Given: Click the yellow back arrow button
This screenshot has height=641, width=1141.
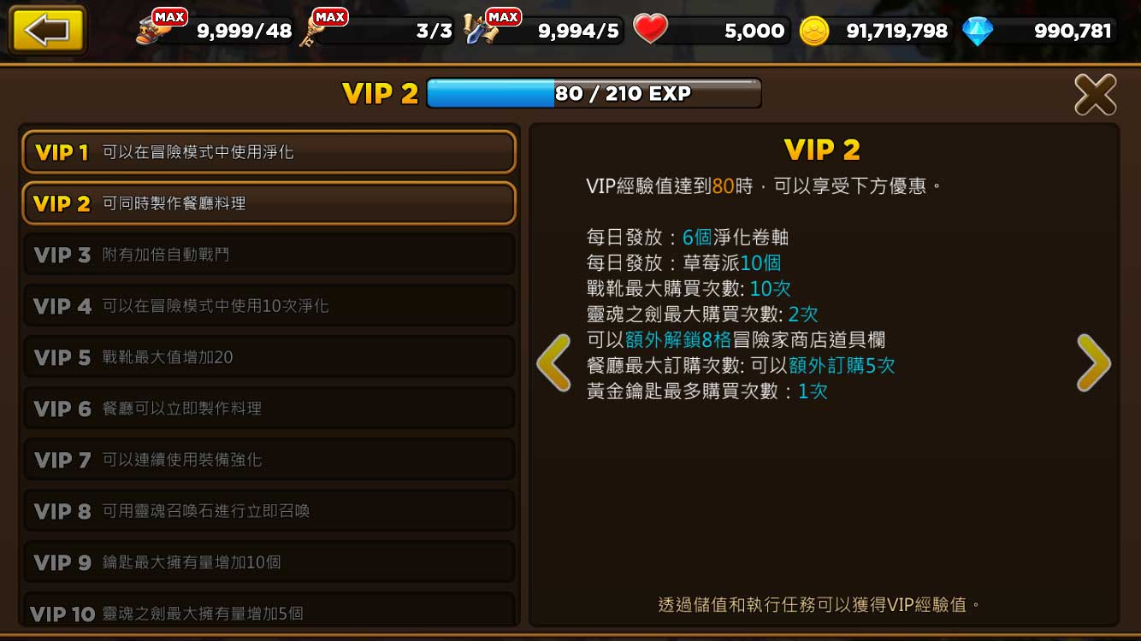Looking at the screenshot, I should pyautogui.click(x=47, y=30).
